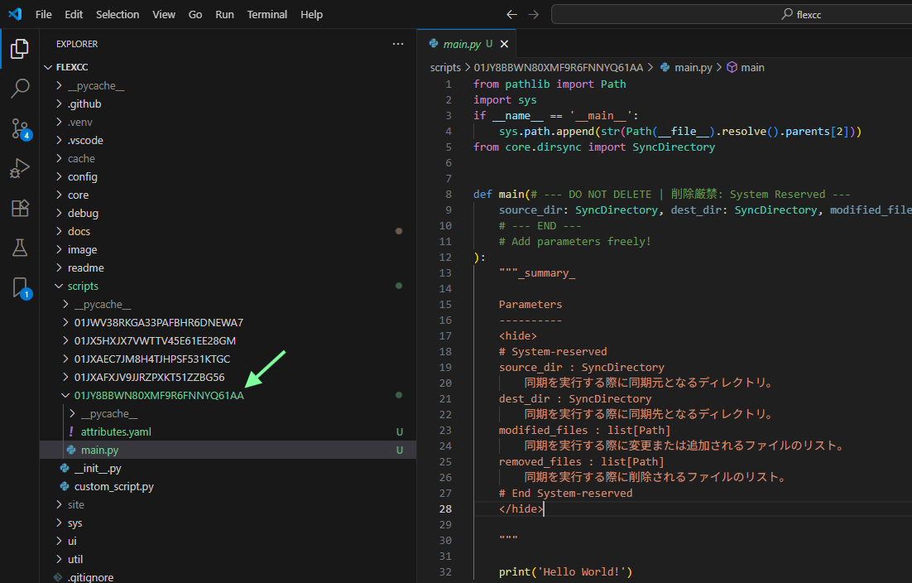This screenshot has width=912, height=583.
Task: Expand folder 01JXAEC7JM8H4TJHPSF531KTGC
Action: pos(228,359)
